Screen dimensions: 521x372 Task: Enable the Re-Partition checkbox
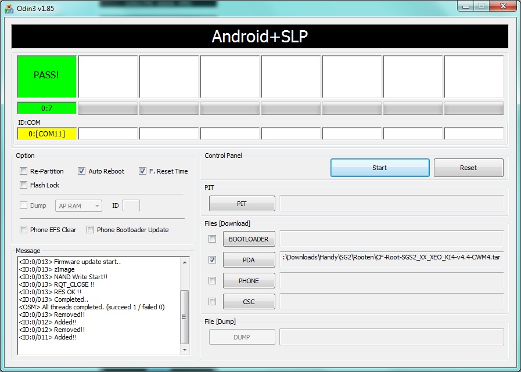tap(23, 171)
